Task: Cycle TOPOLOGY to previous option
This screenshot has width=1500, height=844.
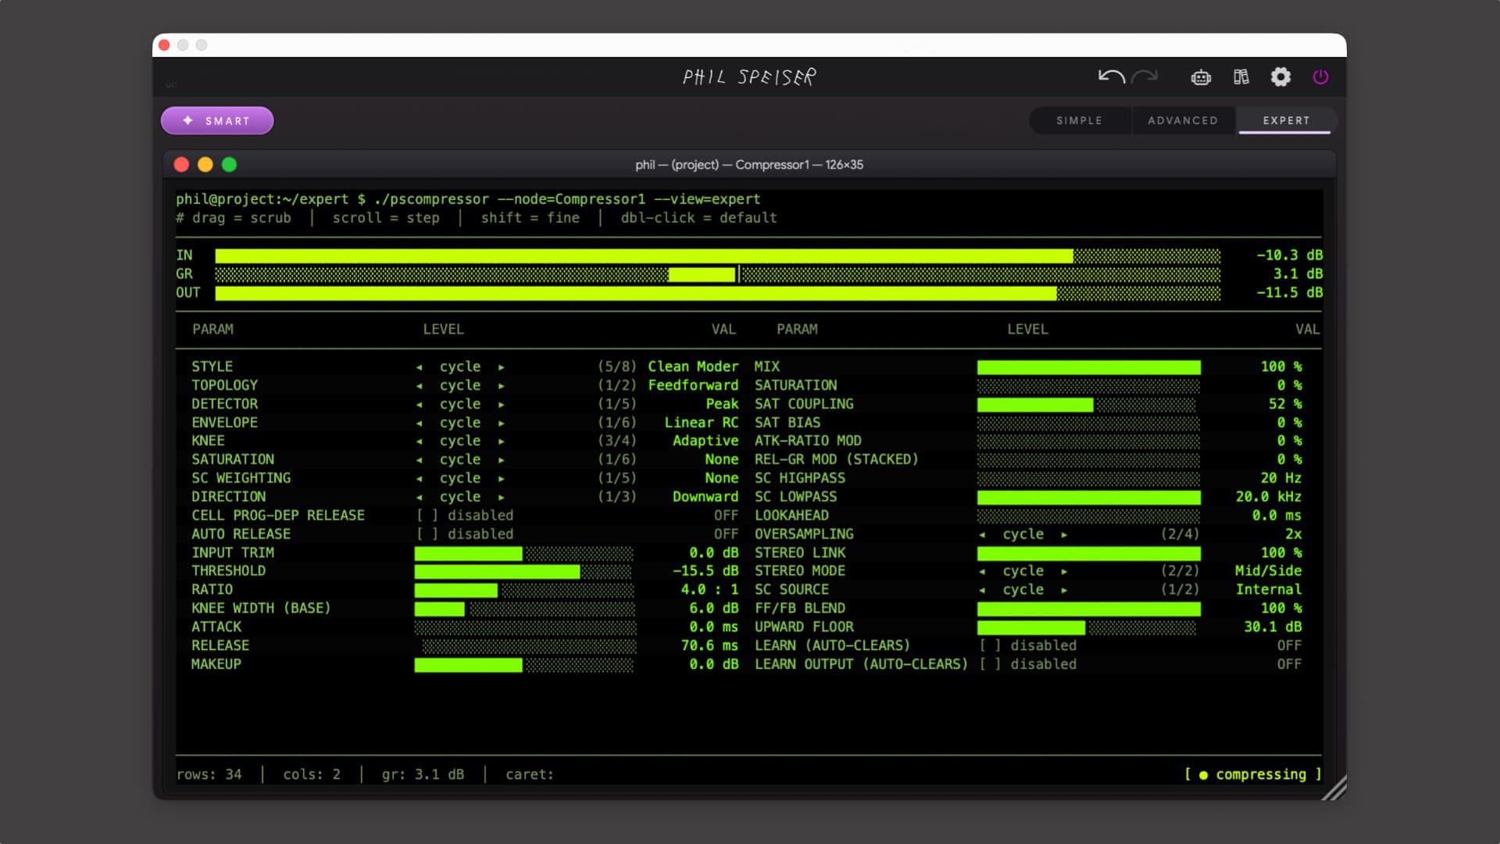Action: tap(420, 385)
